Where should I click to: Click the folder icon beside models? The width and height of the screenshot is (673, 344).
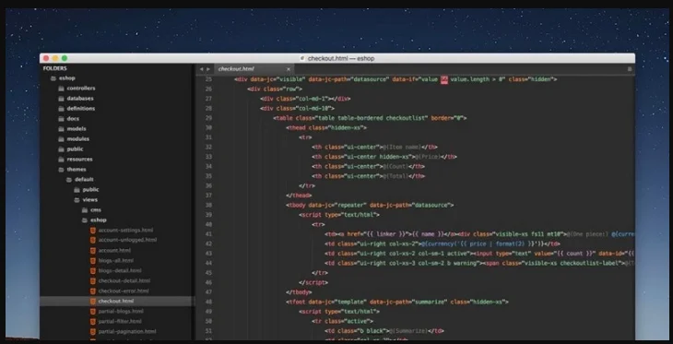pos(61,129)
